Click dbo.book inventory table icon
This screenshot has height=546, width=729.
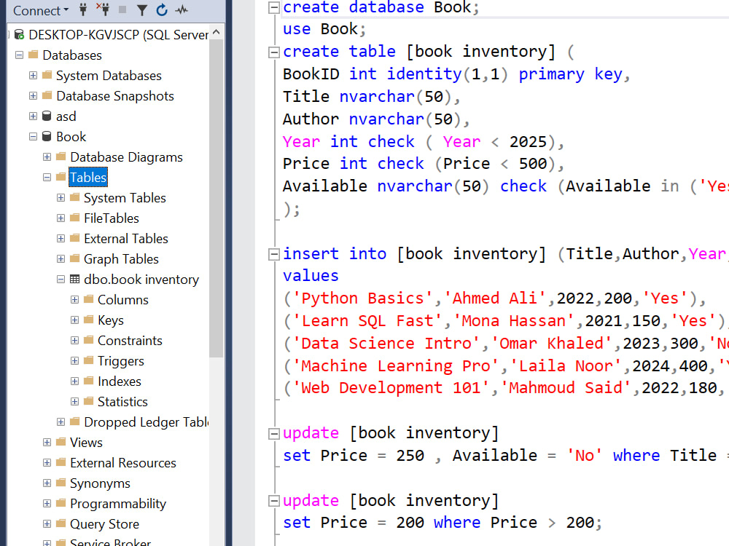coord(75,279)
